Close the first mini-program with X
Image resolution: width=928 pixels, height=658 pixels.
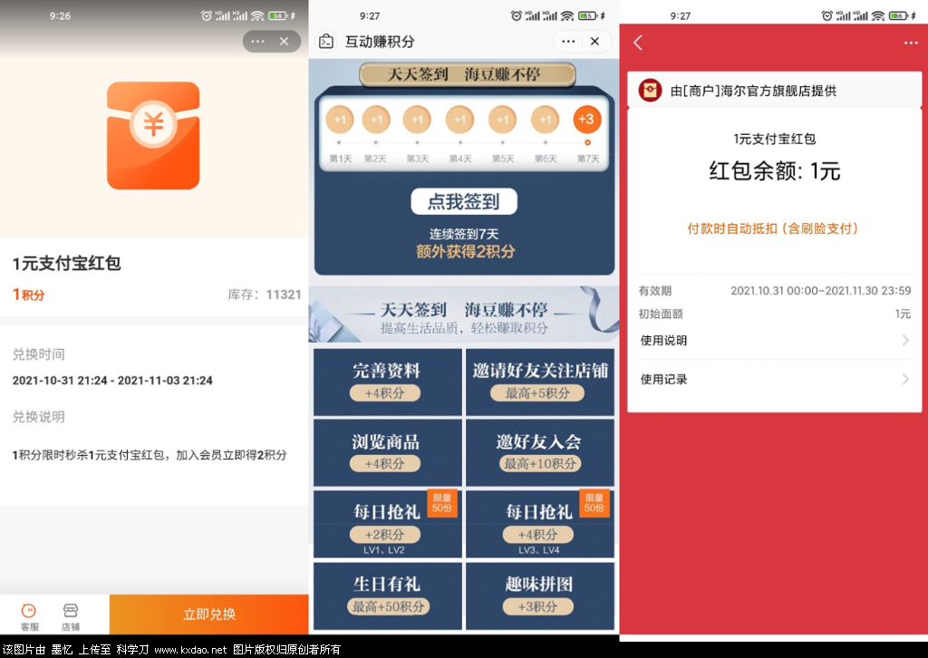coord(284,42)
